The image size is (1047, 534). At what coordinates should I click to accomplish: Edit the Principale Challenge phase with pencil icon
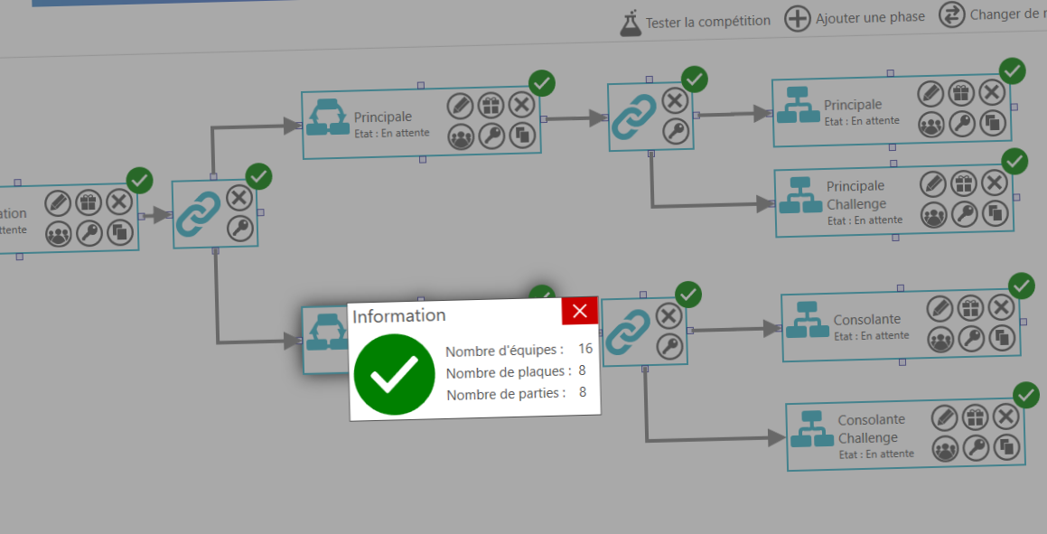point(933,184)
